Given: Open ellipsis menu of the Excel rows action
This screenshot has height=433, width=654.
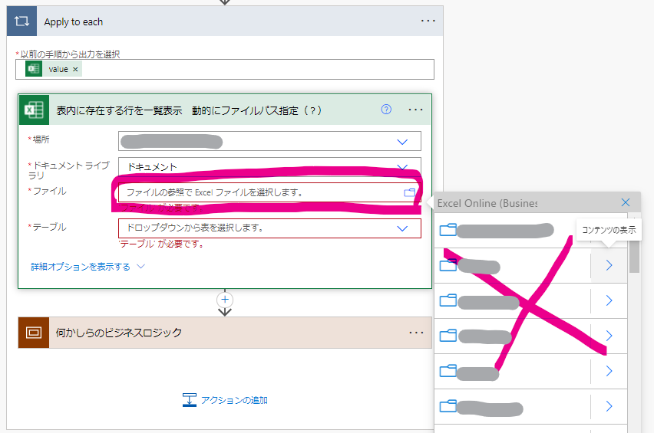Looking at the screenshot, I should (415, 110).
